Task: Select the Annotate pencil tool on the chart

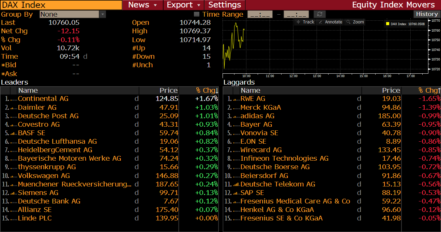Action: point(330,22)
